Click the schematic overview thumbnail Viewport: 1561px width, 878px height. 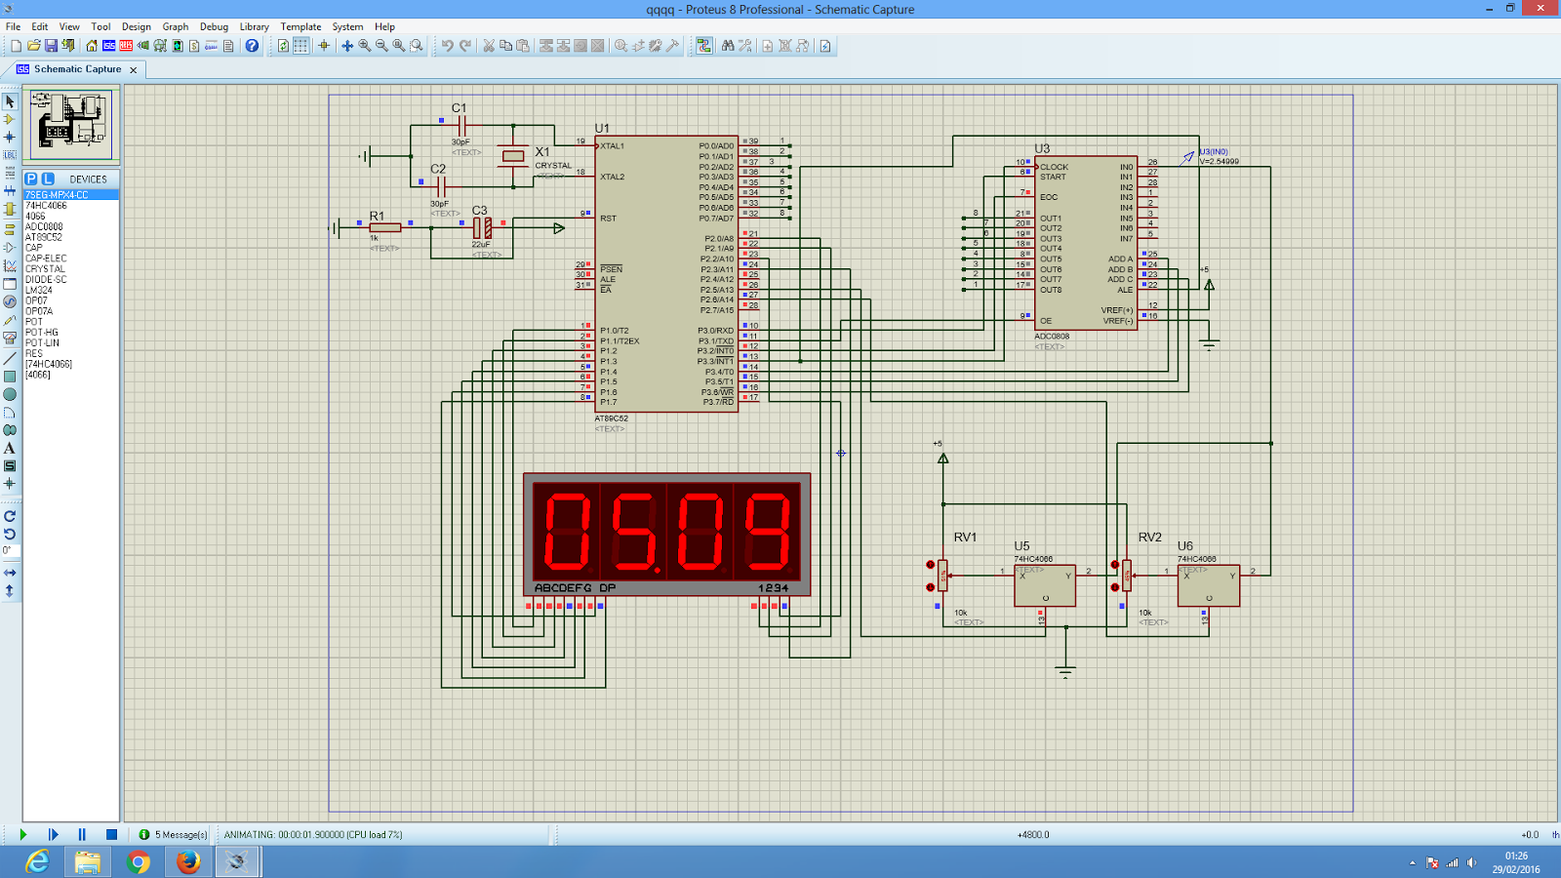[71, 123]
